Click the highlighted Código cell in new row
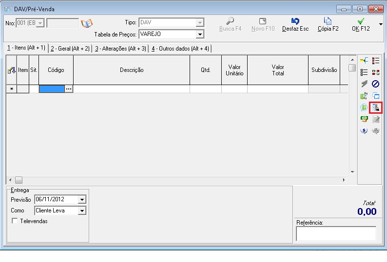Viewport: 387px width, 262px height. (x=52, y=89)
